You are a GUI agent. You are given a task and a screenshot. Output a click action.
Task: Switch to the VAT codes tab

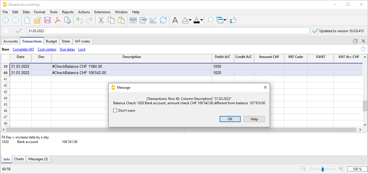click(x=82, y=41)
